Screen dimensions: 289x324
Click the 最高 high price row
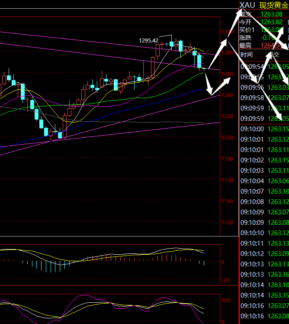(x=264, y=45)
